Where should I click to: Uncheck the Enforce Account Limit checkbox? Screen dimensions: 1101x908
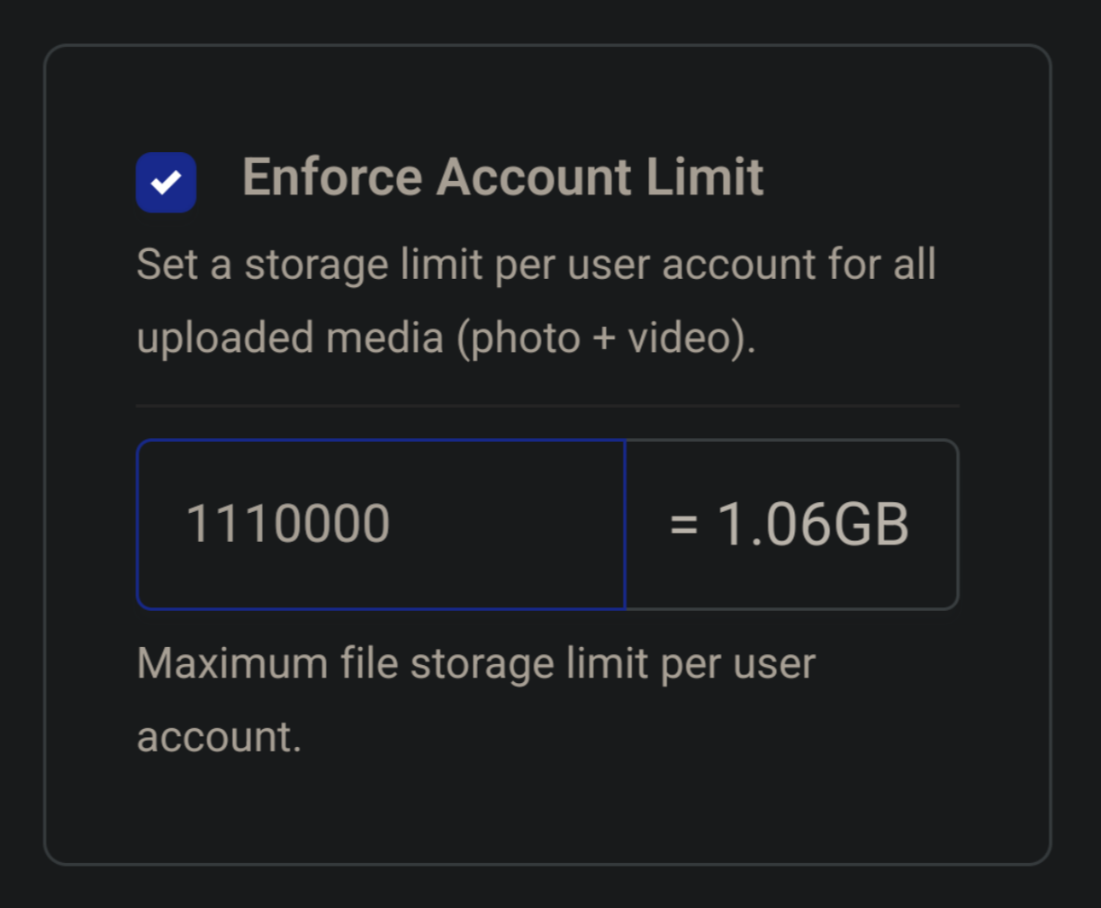click(166, 183)
